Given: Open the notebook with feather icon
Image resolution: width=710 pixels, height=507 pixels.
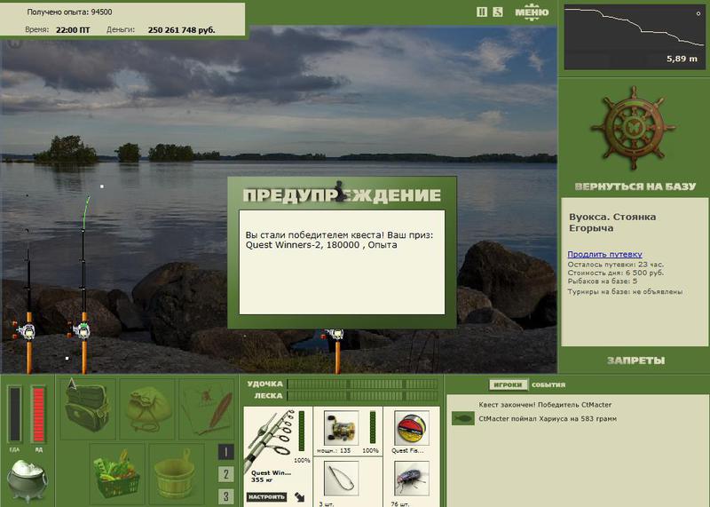Looking at the screenshot, I should (x=206, y=408).
